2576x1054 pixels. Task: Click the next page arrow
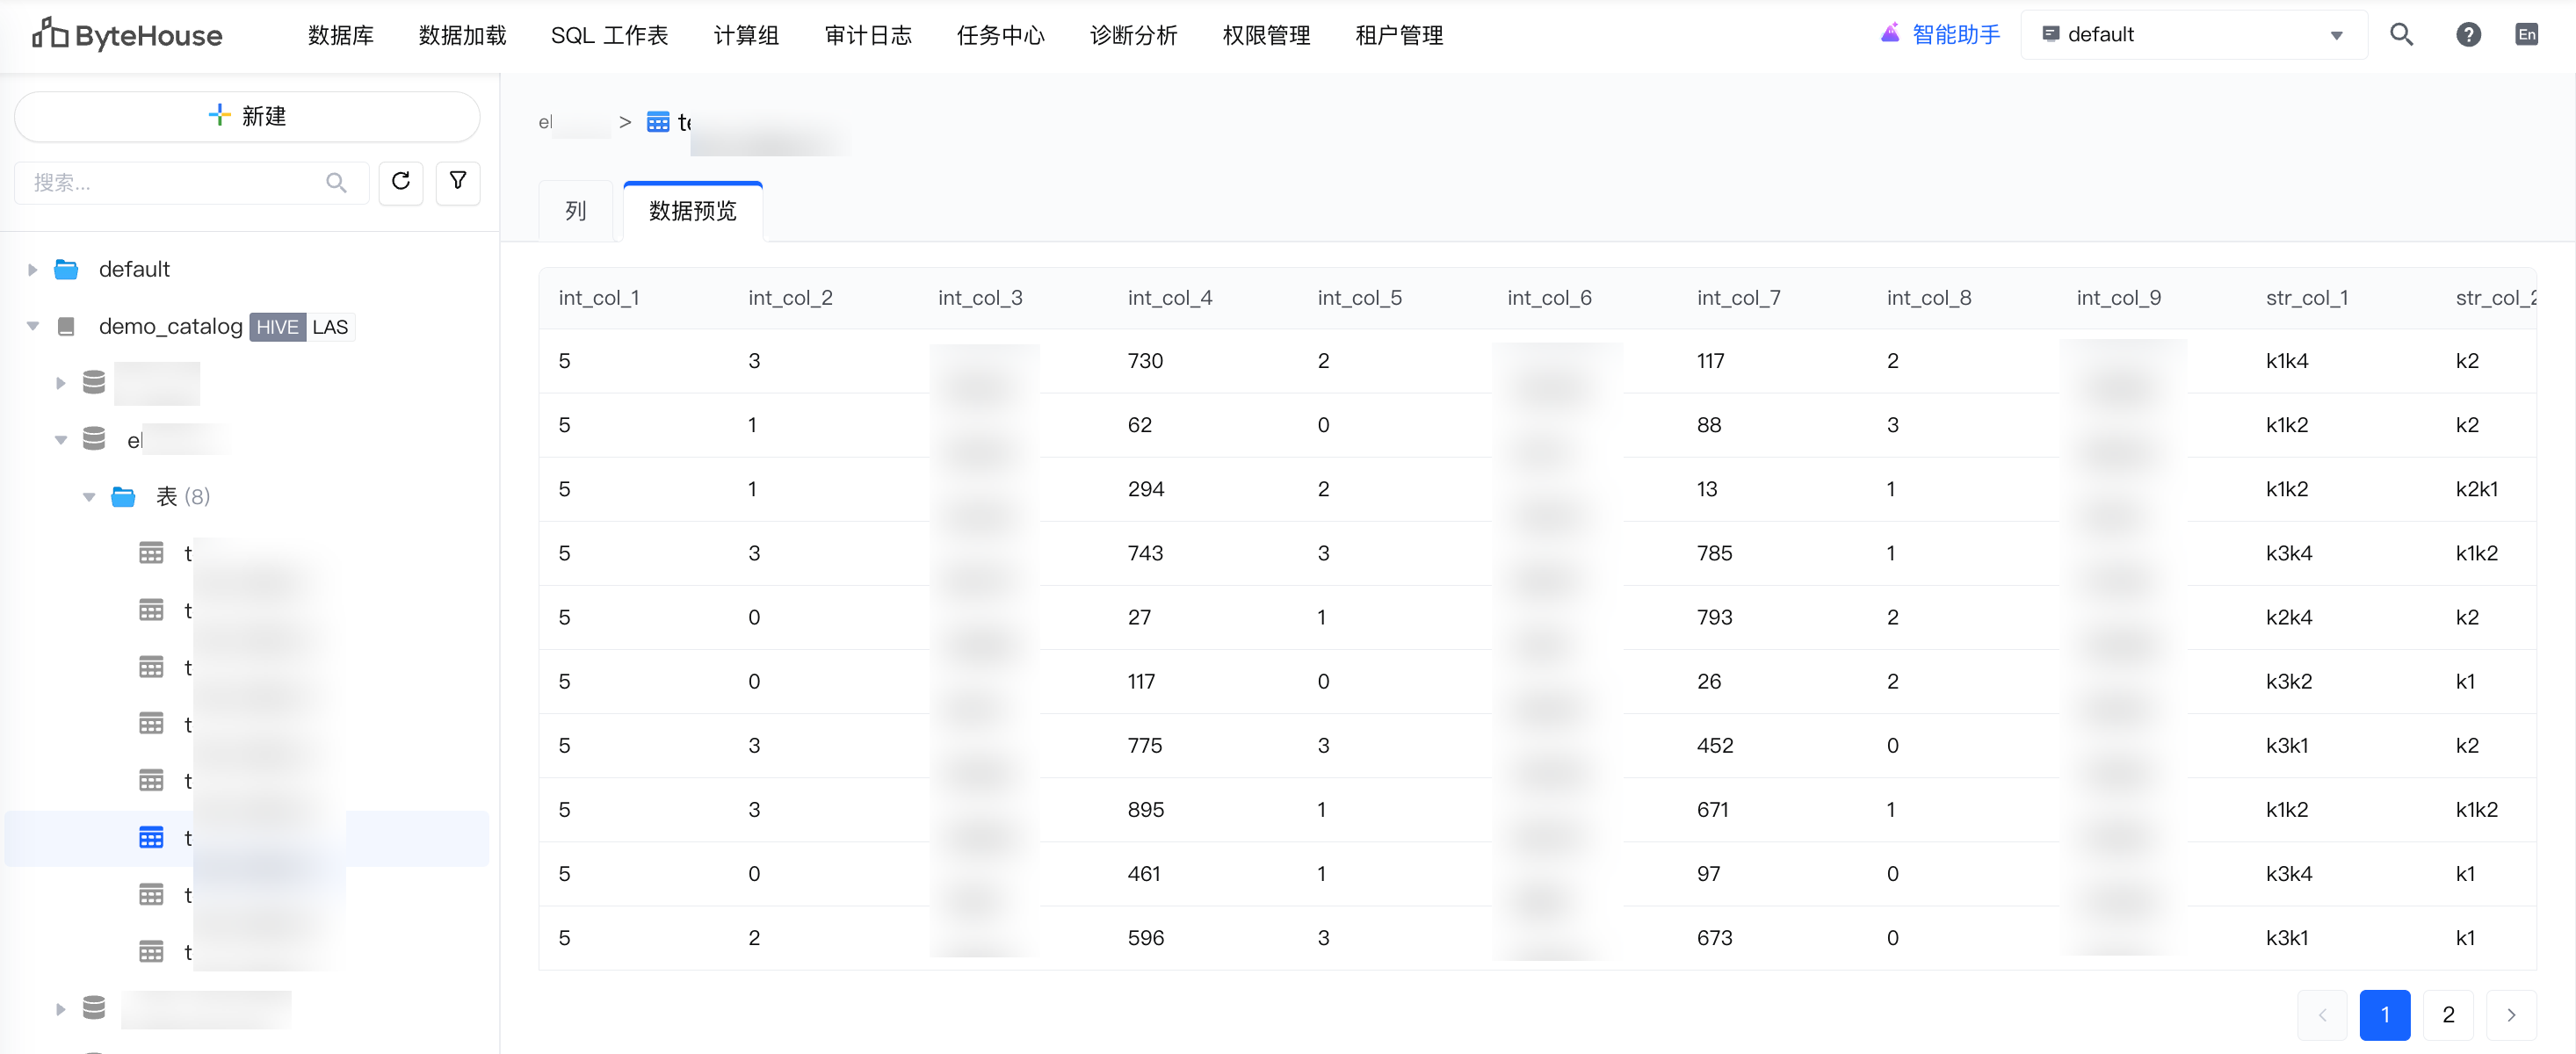click(x=2510, y=1015)
